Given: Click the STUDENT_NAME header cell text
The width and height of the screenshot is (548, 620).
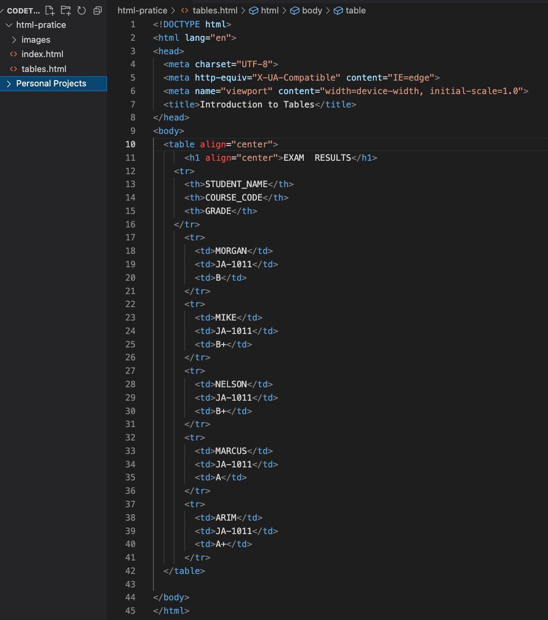Looking at the screenshot, I should tap(237, 184).
